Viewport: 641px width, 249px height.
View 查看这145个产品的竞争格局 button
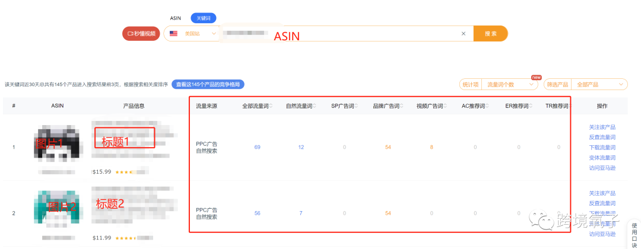208,85
